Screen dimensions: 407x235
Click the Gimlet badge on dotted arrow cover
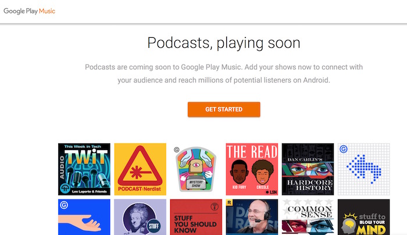click(344, 149)
